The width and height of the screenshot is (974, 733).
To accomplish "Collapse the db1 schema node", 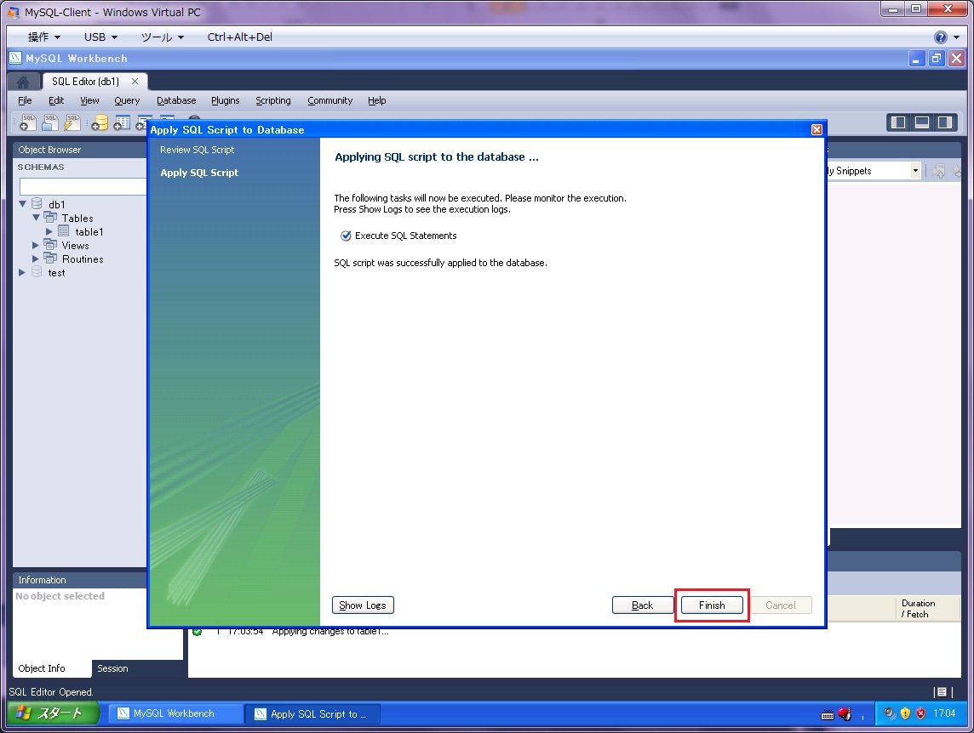I will pos(22,203).
